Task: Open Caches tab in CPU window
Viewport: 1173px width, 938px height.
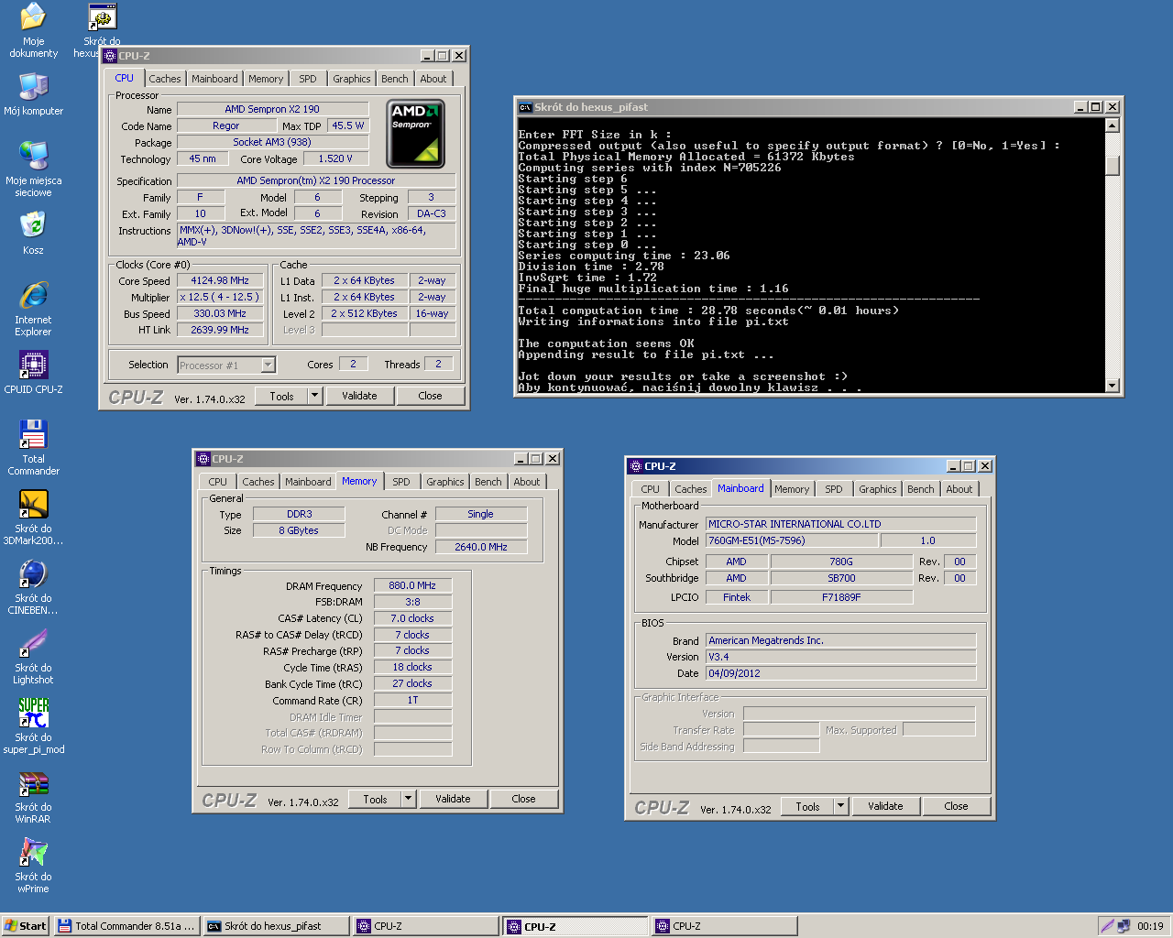Action: coord(165,79)
